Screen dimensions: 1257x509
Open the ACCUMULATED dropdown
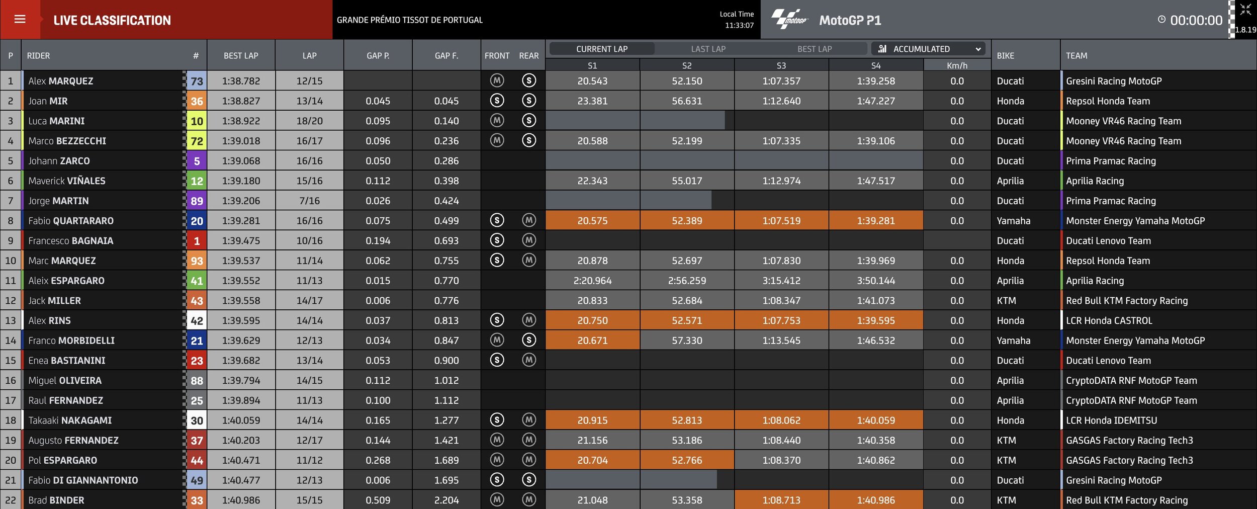[x=928, y=49]
